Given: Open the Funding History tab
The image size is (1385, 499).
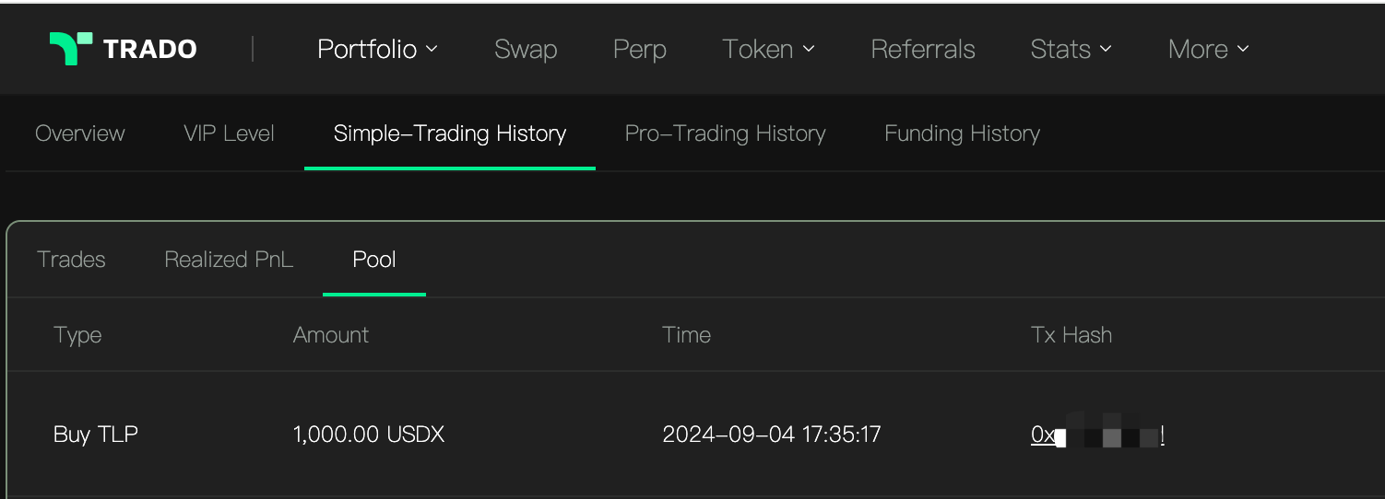Looking at the screenshot, I should point(962,133).
